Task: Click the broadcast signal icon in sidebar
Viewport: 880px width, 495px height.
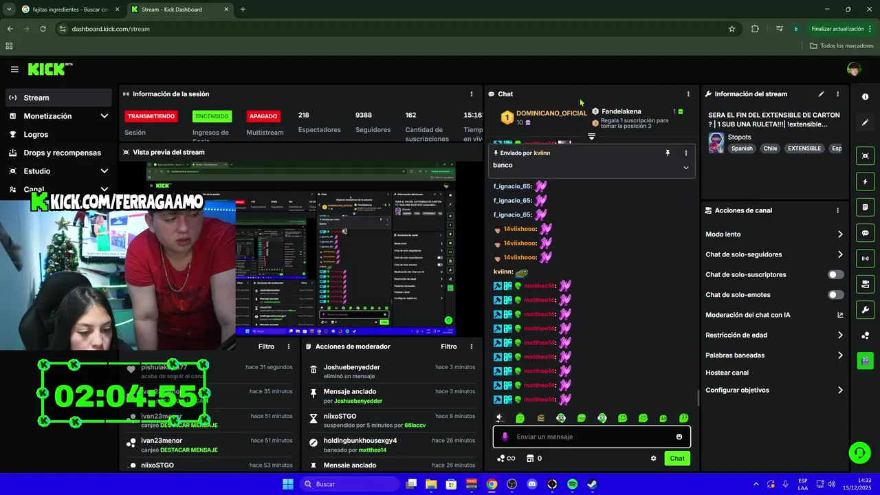Action: (x=865, y=258)
